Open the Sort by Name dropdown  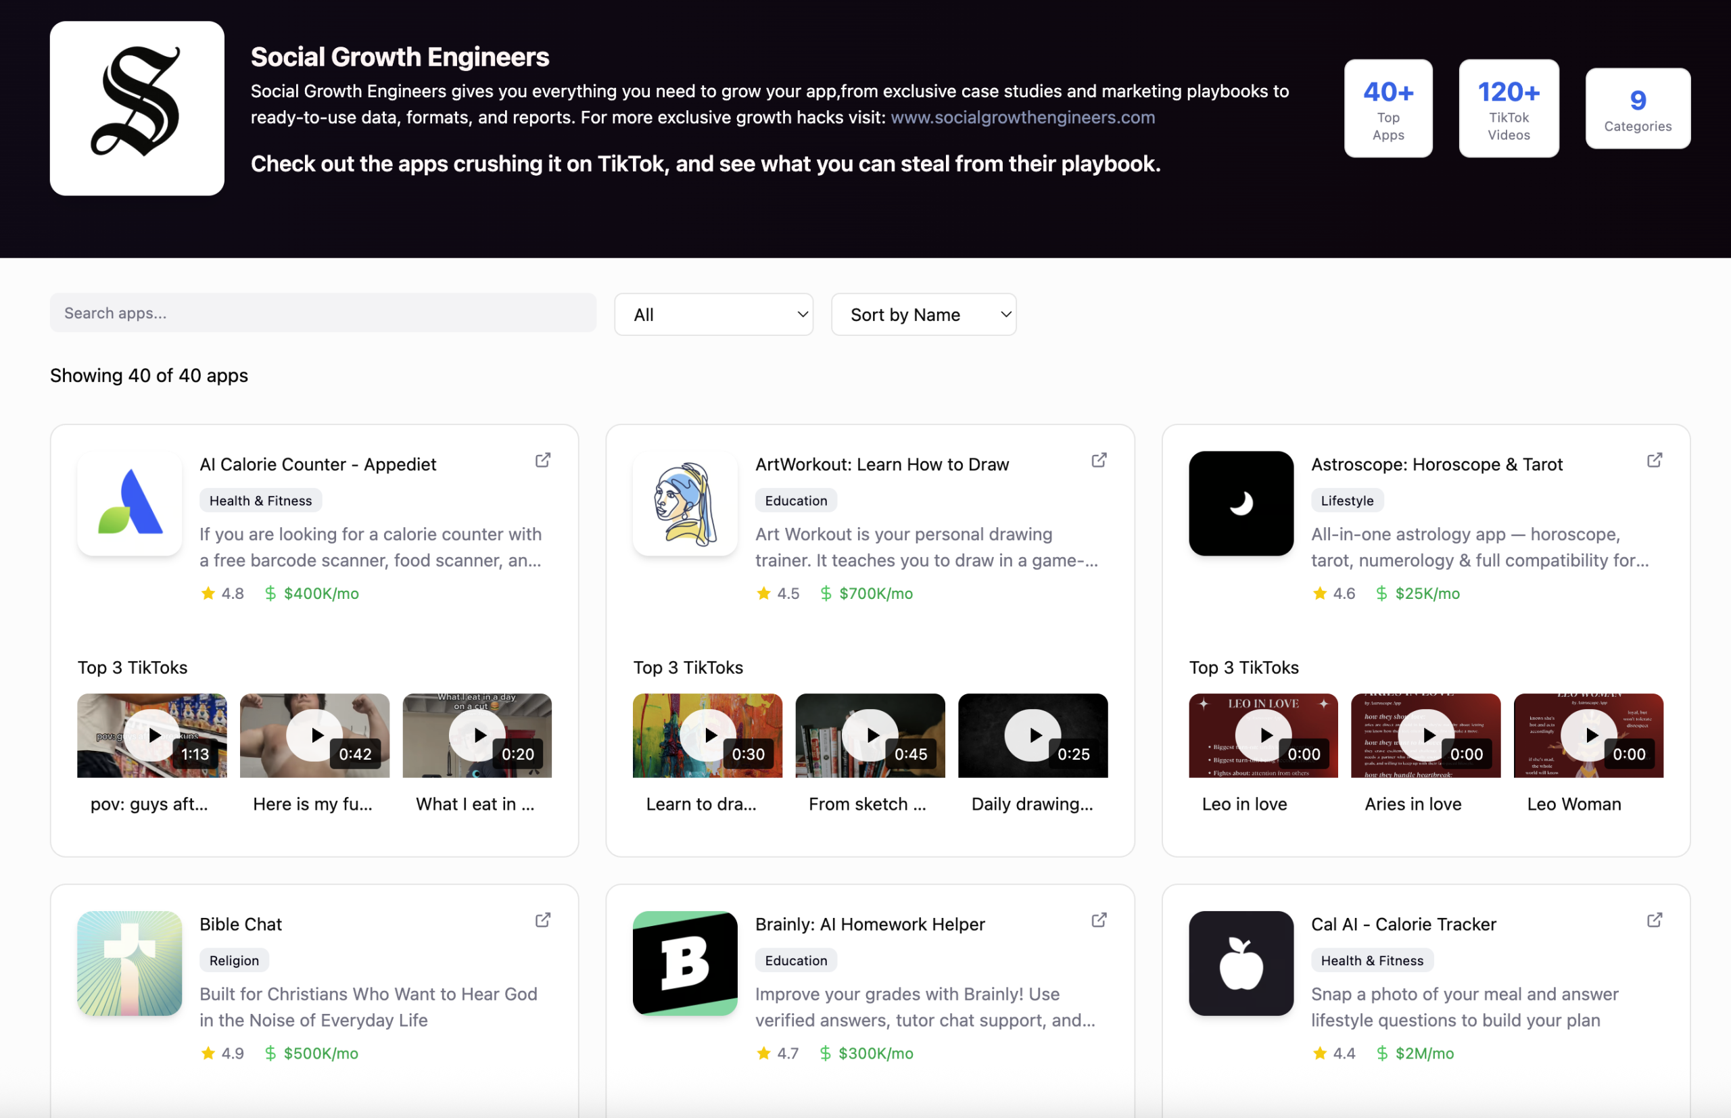[x=923, y=314]
